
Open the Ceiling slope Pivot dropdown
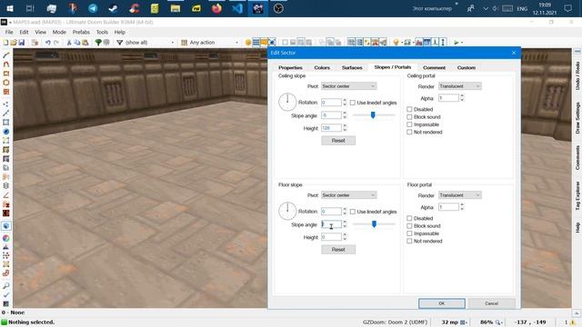(349, 86)
